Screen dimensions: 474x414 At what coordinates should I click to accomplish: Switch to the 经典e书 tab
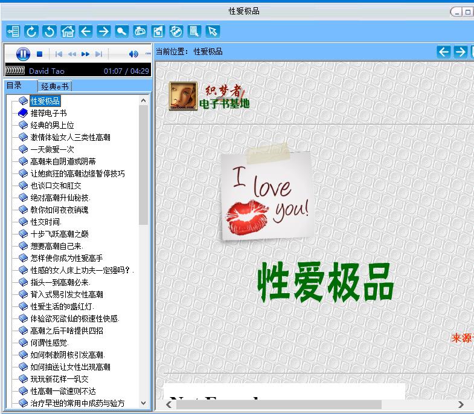pos(55,86)
